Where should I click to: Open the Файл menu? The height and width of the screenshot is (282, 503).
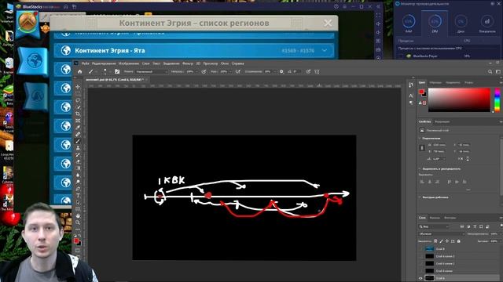click(86, 63)
